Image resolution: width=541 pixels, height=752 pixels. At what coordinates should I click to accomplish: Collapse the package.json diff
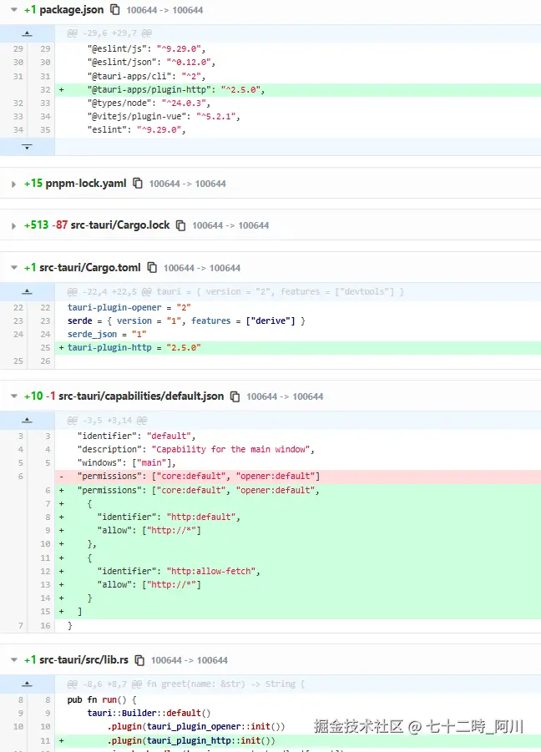(x=14, y=9)
